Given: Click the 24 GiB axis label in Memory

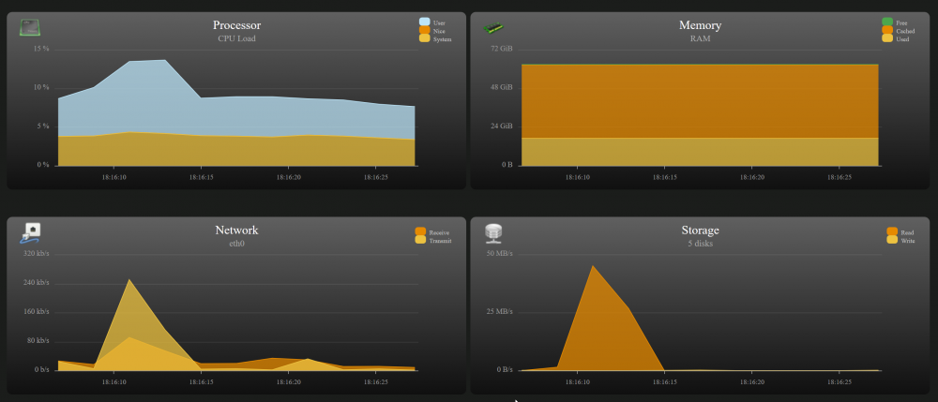Looking at the screenshot, I should pyautogui.click(x=502, y=127).
